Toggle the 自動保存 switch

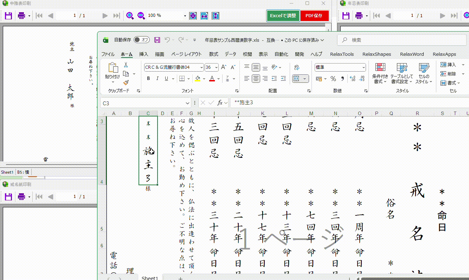(142, 40)
